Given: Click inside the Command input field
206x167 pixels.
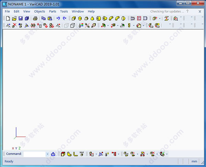Looking at the screenshot, I should 35,154.
